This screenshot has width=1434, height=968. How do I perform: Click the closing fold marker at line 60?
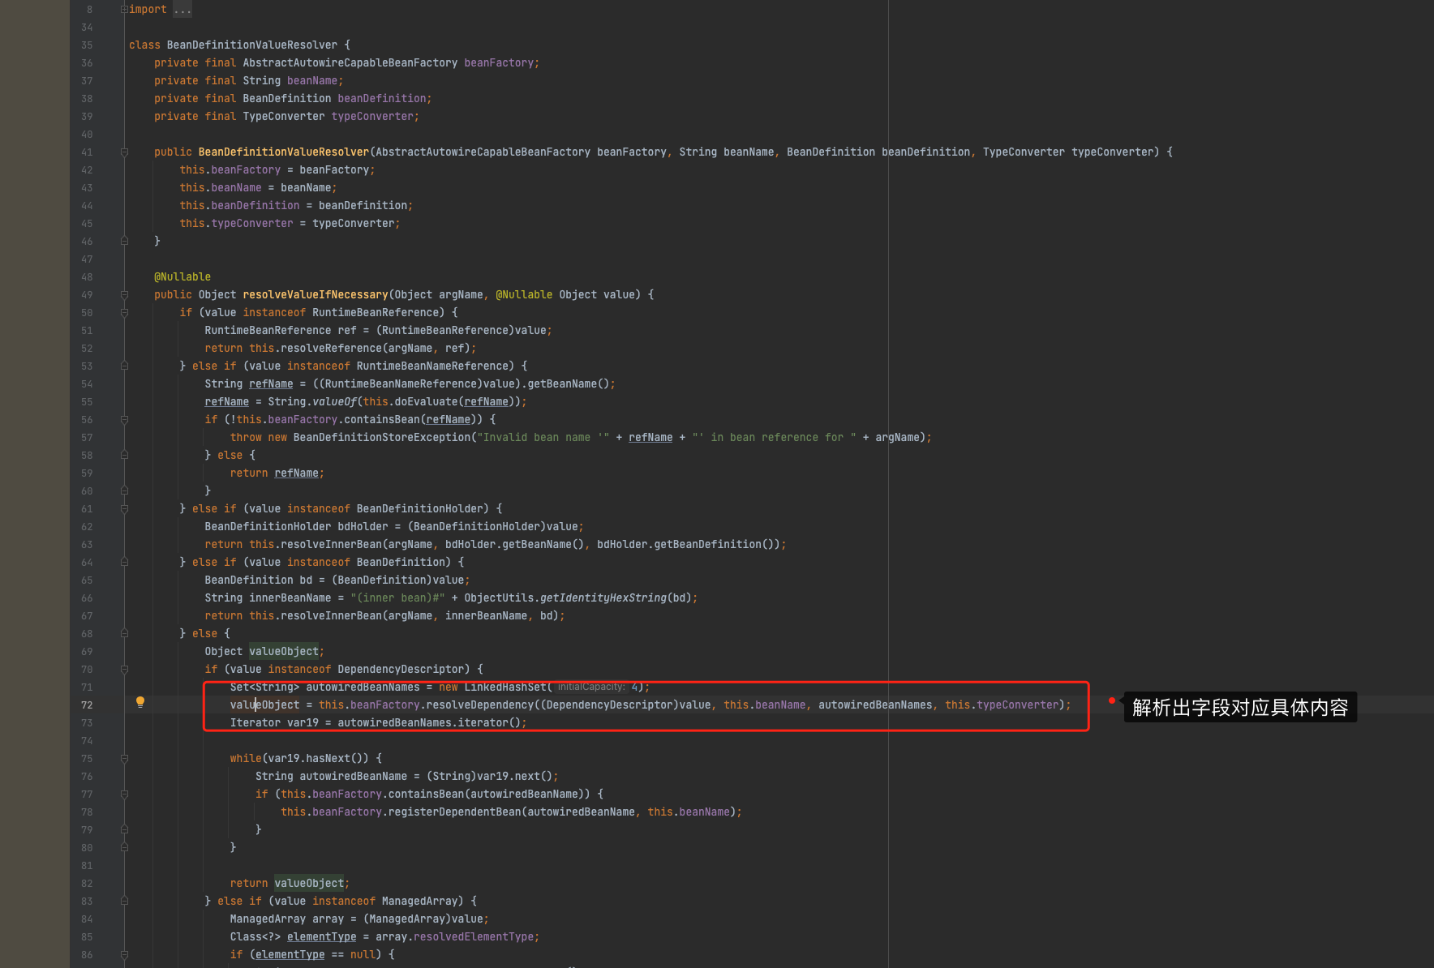[124, 490]
